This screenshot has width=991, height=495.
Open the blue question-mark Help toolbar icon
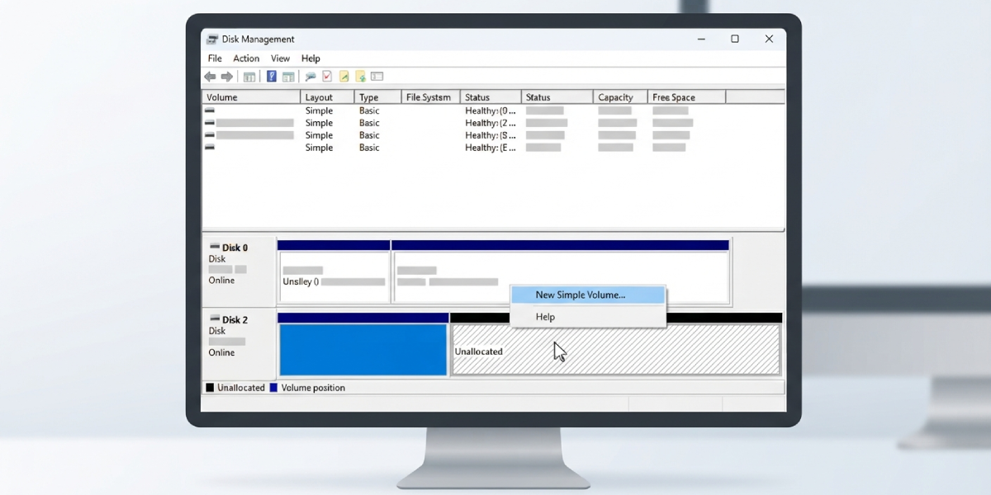tap(271, 77)
